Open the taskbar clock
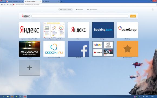Image resolution: width=157 pixels, height=98 pixels. coord(152,97)
